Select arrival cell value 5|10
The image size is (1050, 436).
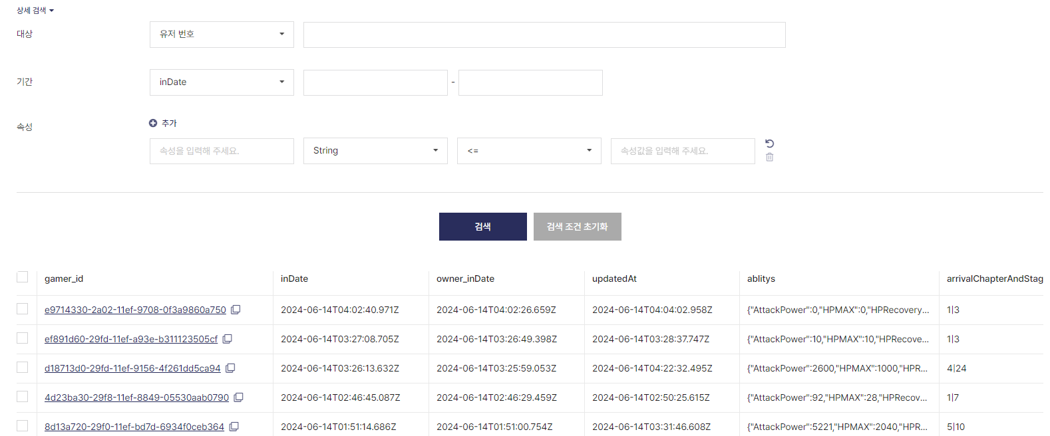(956, 427)
